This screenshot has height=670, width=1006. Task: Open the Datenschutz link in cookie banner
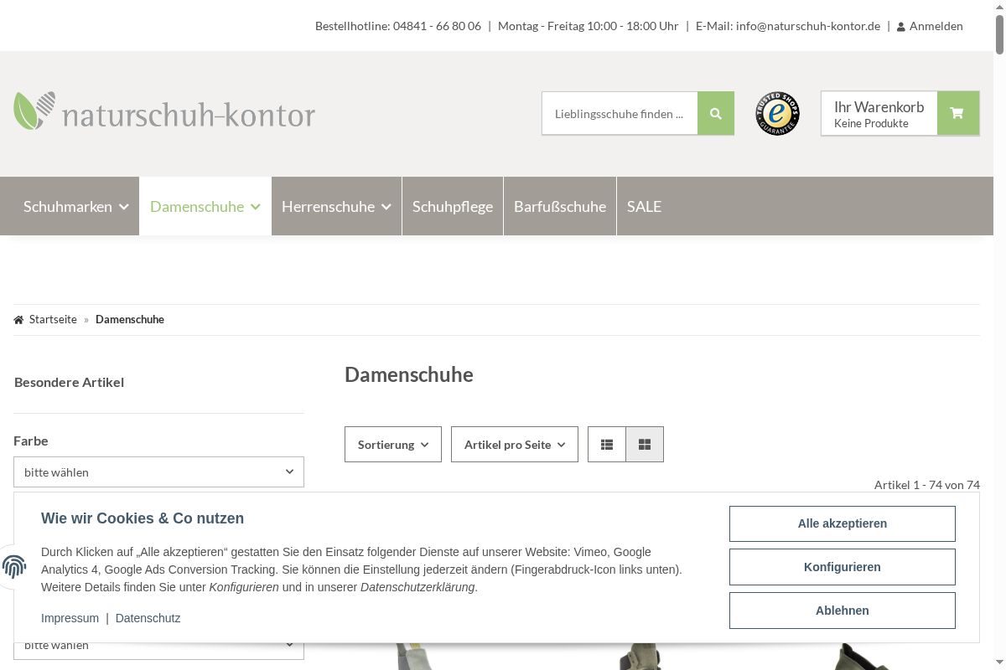pyautogui.click(x=148, y=618)
